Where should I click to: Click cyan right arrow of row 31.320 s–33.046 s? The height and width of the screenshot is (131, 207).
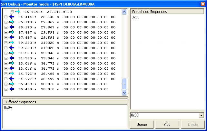point(12,53)
